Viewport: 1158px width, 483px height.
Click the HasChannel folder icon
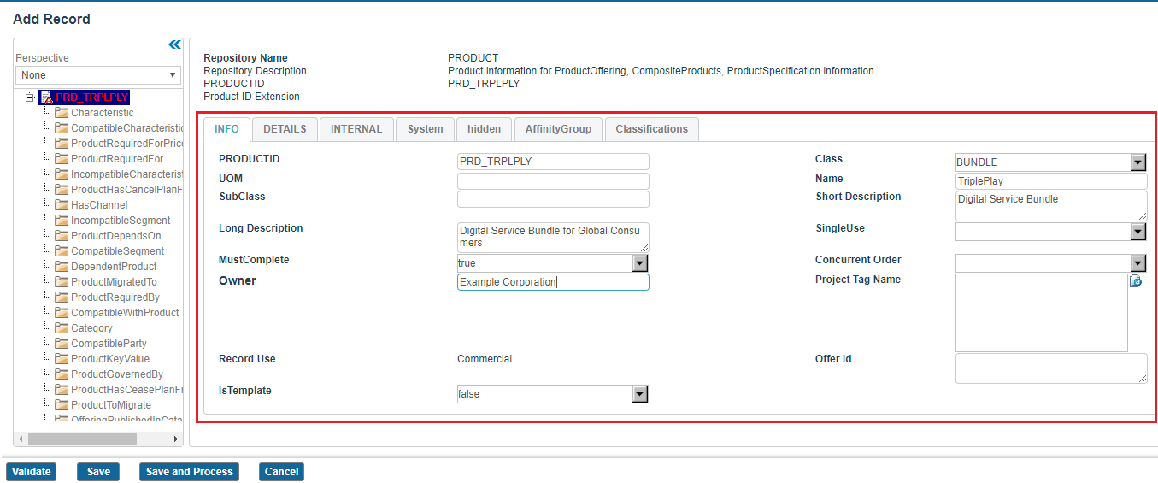point(62,205)
